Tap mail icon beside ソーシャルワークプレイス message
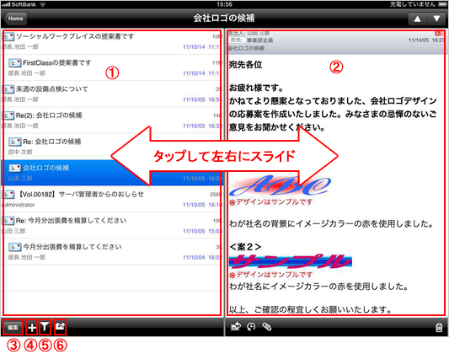The image size is (449, 354). coord(8,36)
